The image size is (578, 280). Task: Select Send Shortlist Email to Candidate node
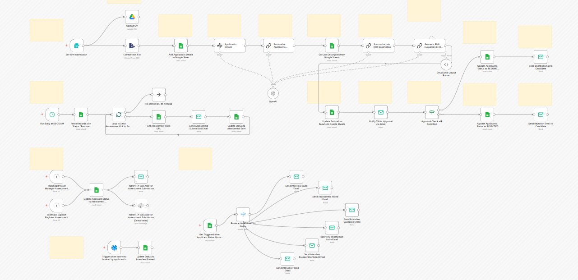pos(541,57)
